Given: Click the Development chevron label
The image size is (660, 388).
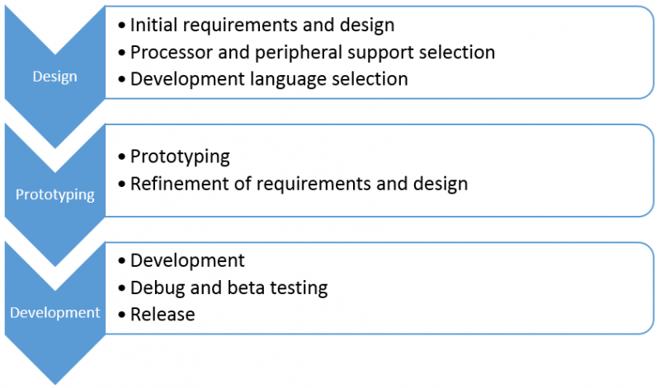Looking at the screenshot, I should [x=54, y=313].
